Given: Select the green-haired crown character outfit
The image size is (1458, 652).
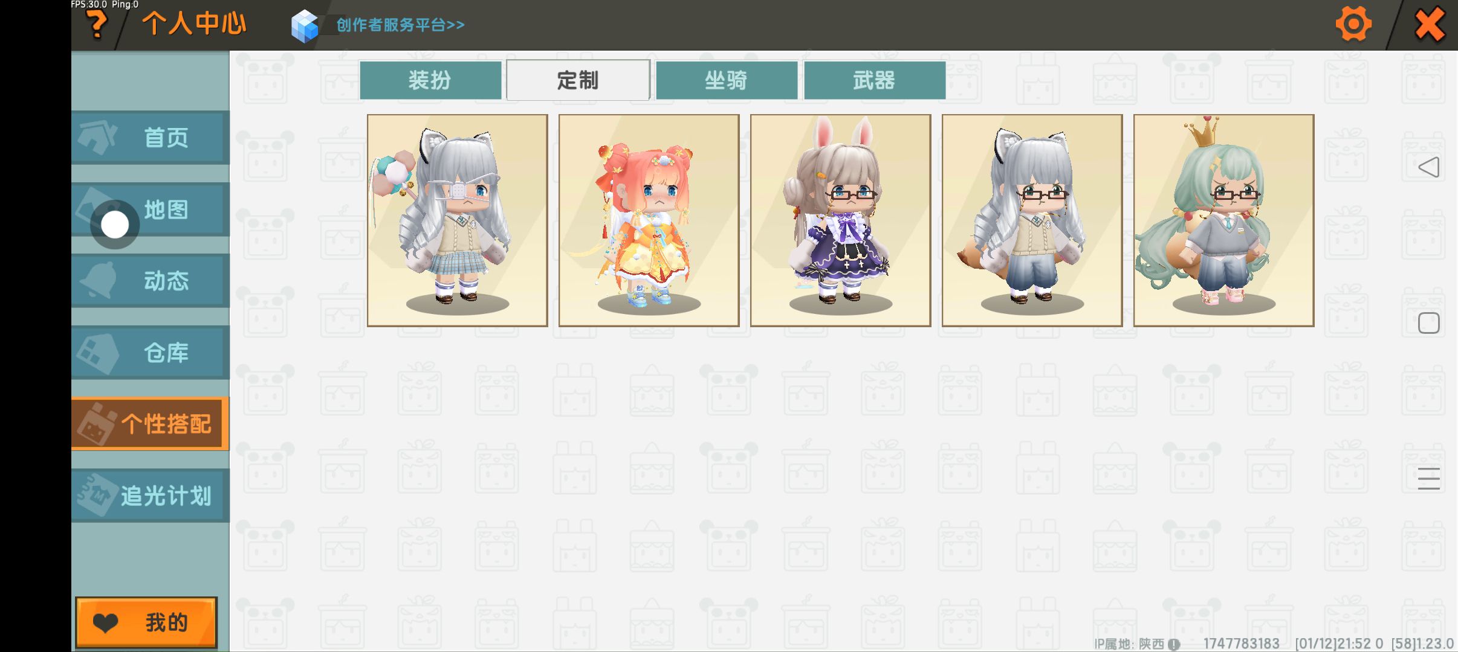Looking at the screenshot, I should [1224, 220].
